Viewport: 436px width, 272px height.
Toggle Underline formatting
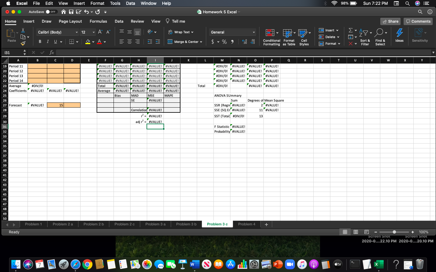[55, 42]
